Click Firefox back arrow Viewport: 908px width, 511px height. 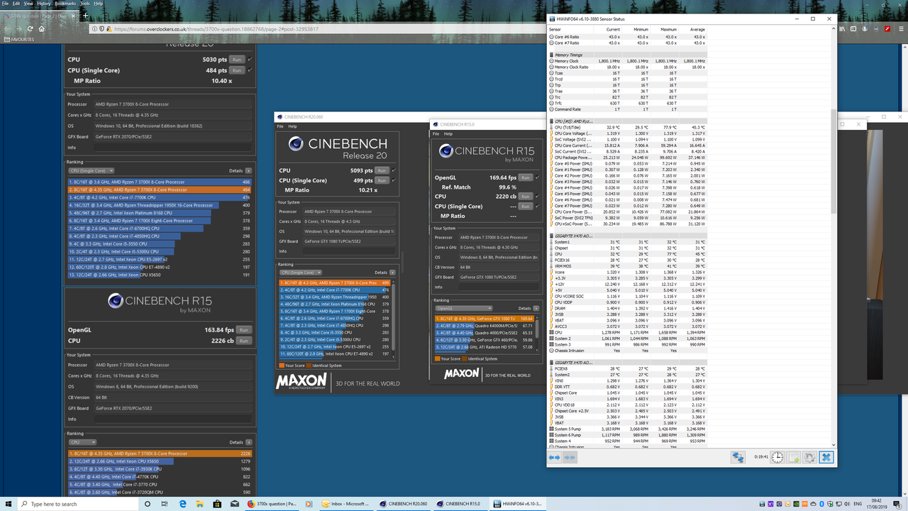pyautogui.click(x=8, y=29)
